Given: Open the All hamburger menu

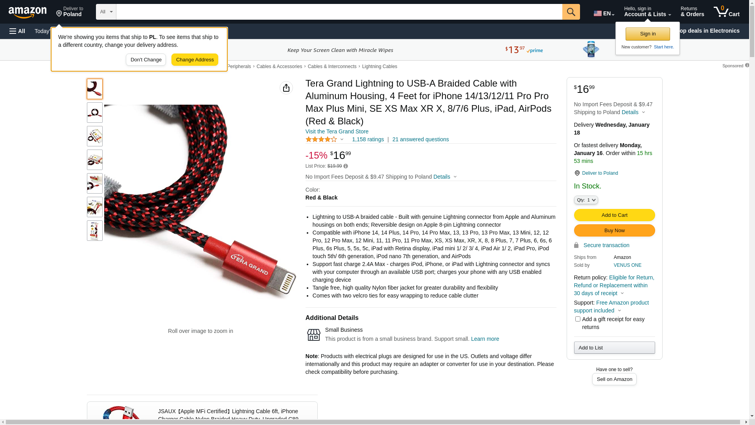Looking at the screenshot, I should (17, 31).
